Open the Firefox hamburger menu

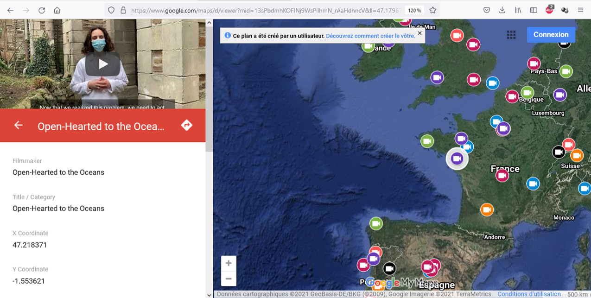click(x=580, y=10)
